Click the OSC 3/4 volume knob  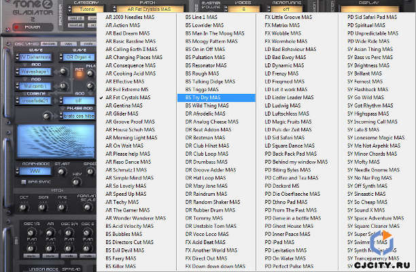point(69,233)
